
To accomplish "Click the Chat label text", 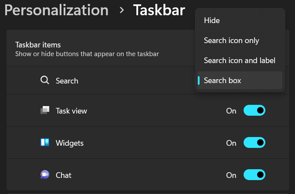I will tap(64, 175).
